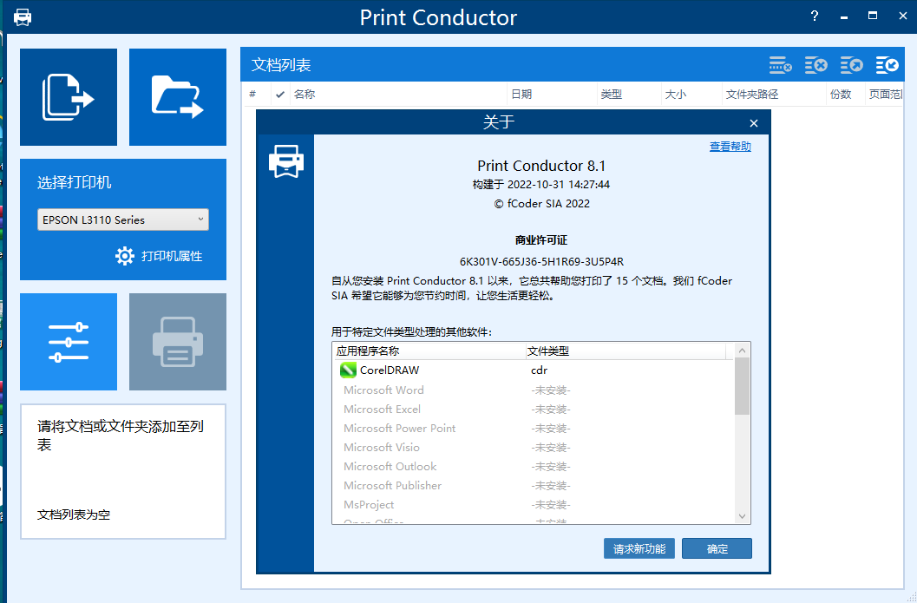
Task: Click the Print Conductor 8.1 heading
Action: tap(541, 166)
